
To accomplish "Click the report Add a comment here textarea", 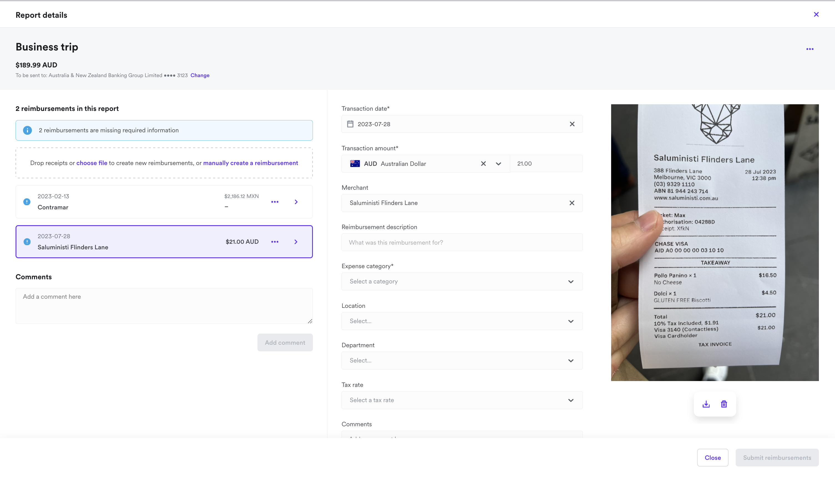I will click(164, 306).
